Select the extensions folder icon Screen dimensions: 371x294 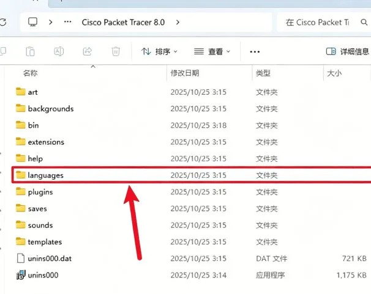point(21,141)
